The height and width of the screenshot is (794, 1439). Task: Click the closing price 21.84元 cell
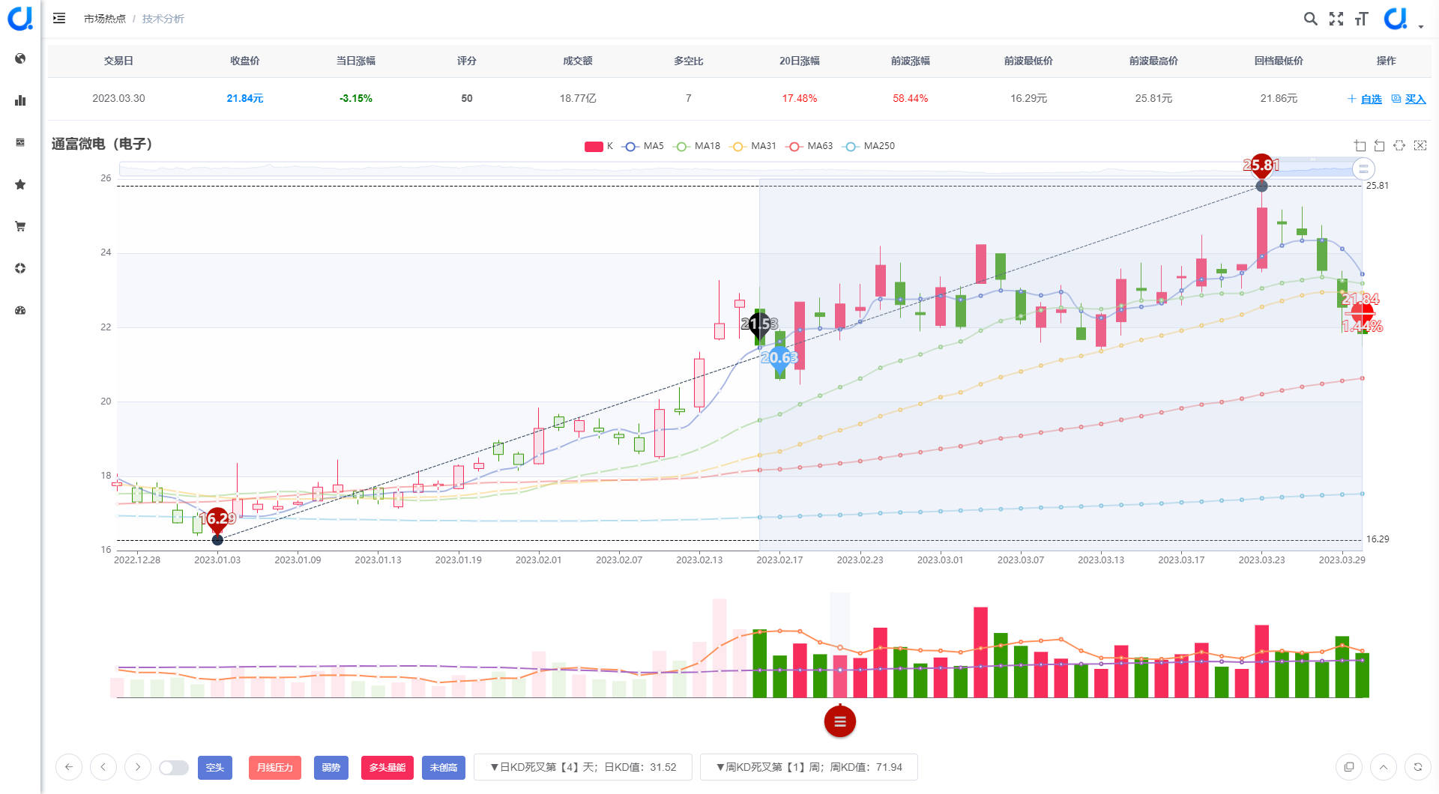point(245,98)
